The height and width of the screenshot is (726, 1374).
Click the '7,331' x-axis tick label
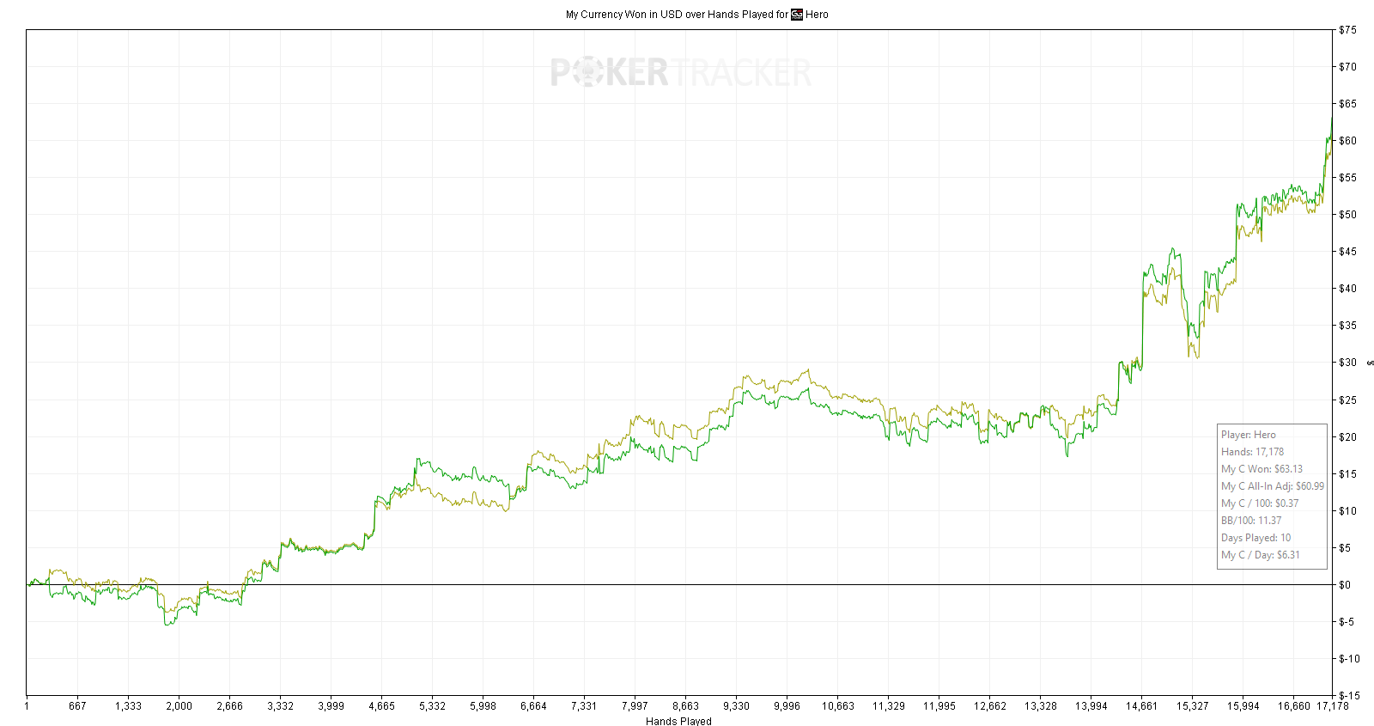[584, 706]
